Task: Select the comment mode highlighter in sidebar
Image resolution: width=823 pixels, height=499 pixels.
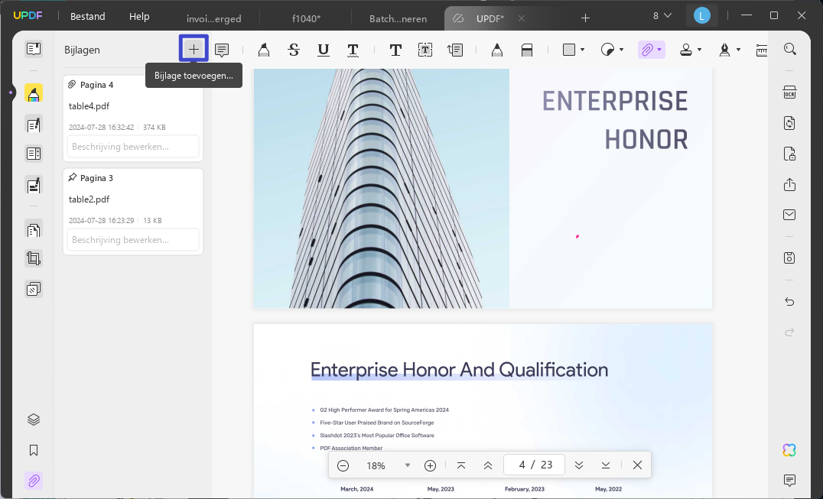Action: pos(34,93)
